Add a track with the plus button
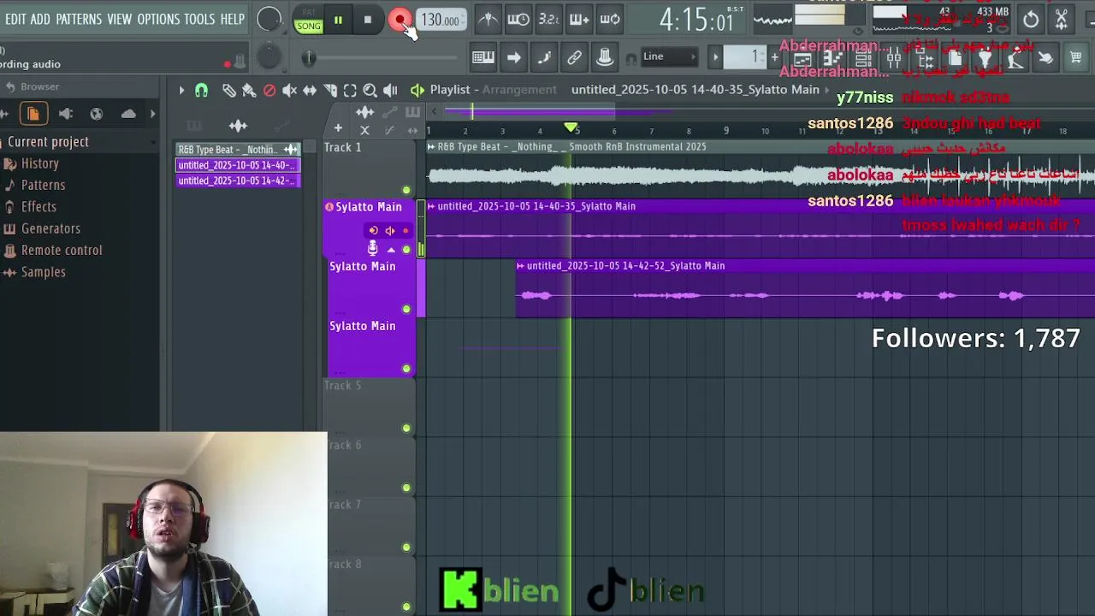Viewport: 1095px width, 616px height. (x=338, y=129)
